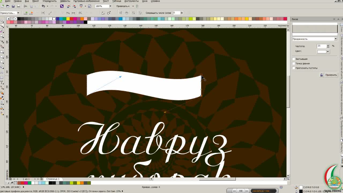Viewport: 343px width, 193px height.
Task: Collapse the Линза docker with double arrows
Action: pos(334,19)
